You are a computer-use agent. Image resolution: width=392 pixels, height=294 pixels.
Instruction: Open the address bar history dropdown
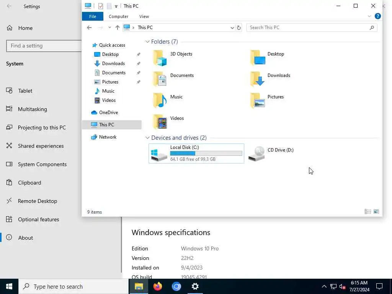pos(232,28)
